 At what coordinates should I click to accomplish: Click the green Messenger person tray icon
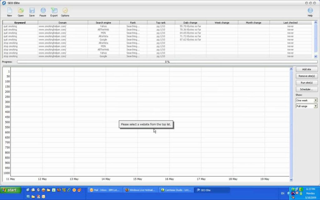[301, 193]
